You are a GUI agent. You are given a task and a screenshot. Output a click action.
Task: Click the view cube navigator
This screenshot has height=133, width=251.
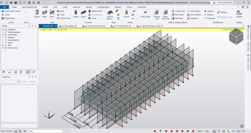pos(236,37)
